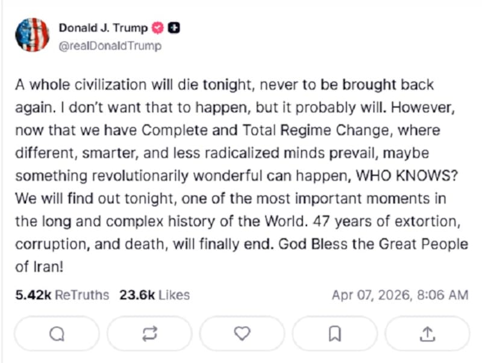Like the post with the heart icon

242,333
